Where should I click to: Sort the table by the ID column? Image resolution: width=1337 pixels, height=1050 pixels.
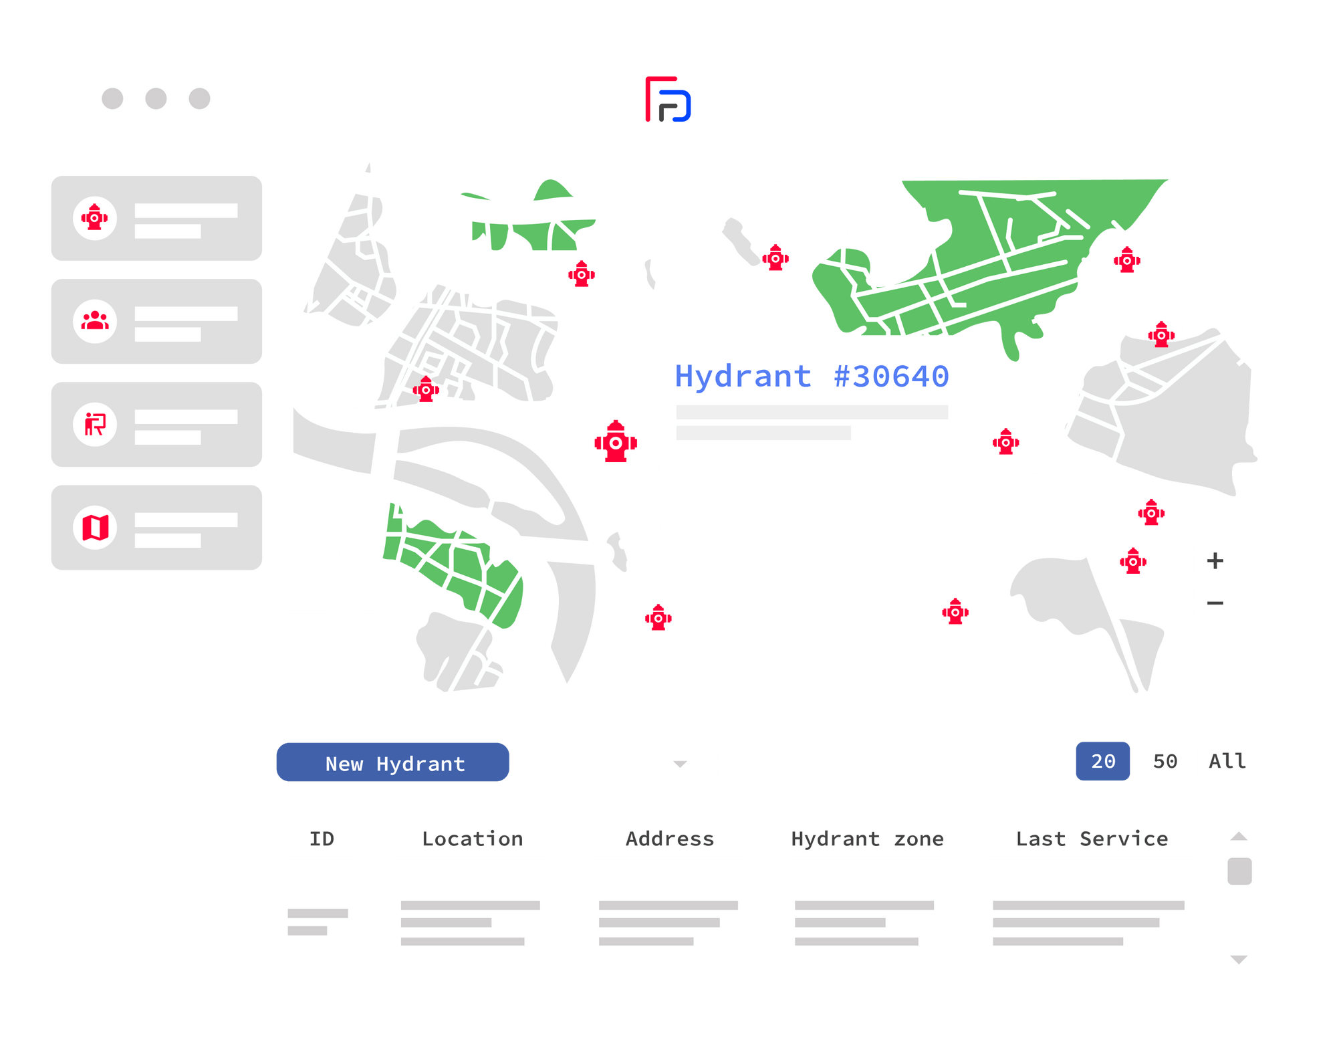[320, 839]
